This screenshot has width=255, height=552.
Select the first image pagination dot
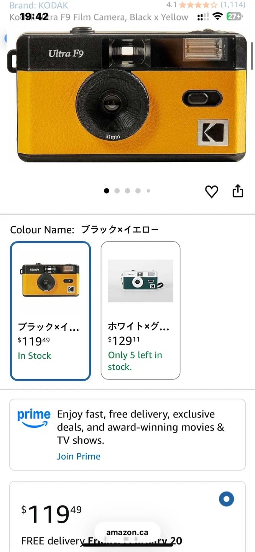(x=107, y=191)
